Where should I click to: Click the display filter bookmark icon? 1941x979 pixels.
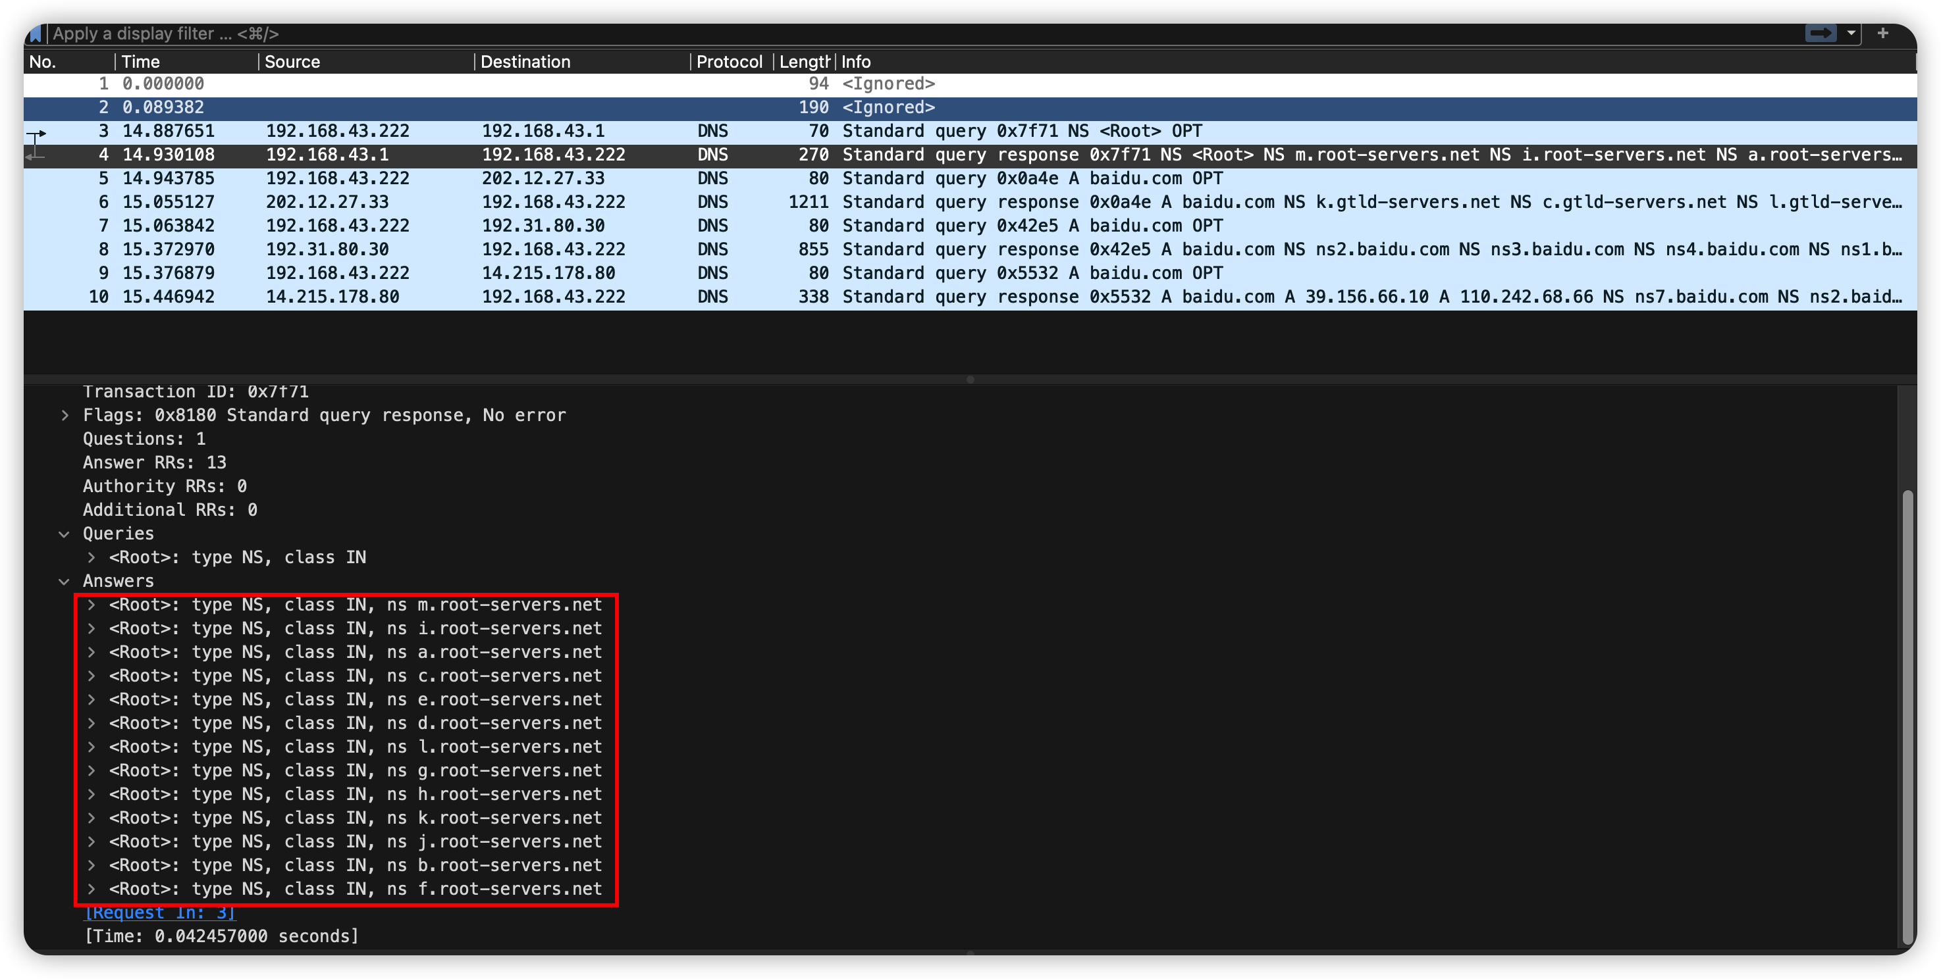pyautogui.click(x=35, y=34)
